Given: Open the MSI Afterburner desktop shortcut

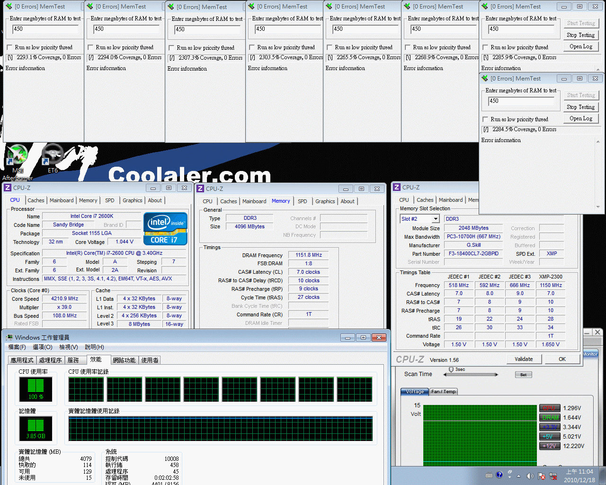Looking at the screenshot, I should [x=18, y=162].
